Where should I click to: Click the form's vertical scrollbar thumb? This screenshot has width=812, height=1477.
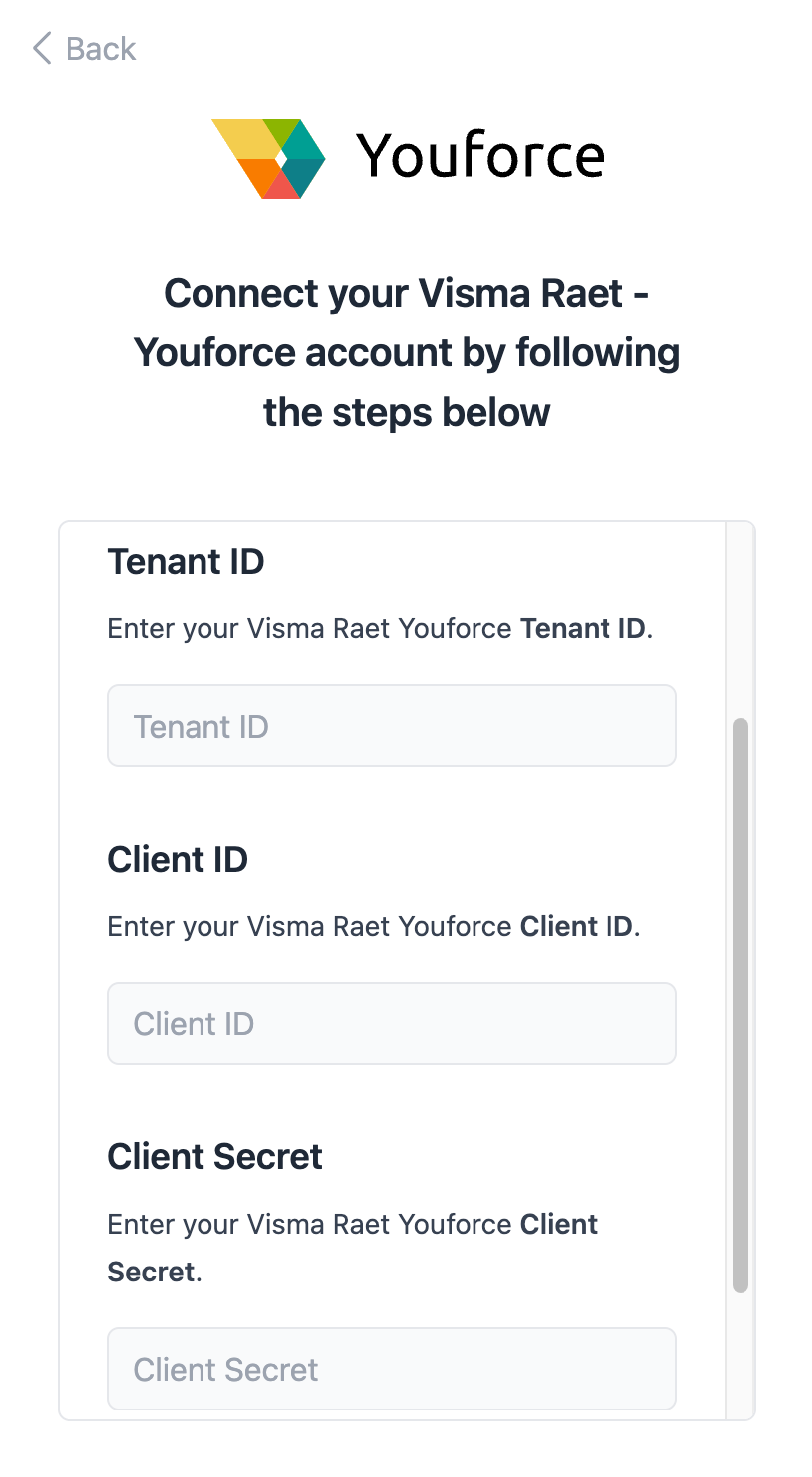pos(740,1005)
